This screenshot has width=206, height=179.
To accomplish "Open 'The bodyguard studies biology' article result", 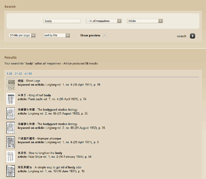I will (x=48, y=110).
